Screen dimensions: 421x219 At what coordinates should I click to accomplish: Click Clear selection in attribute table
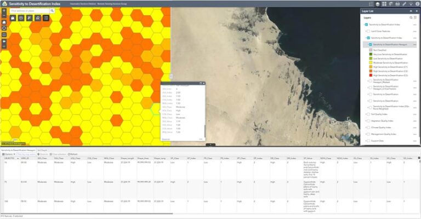(58, 154)
